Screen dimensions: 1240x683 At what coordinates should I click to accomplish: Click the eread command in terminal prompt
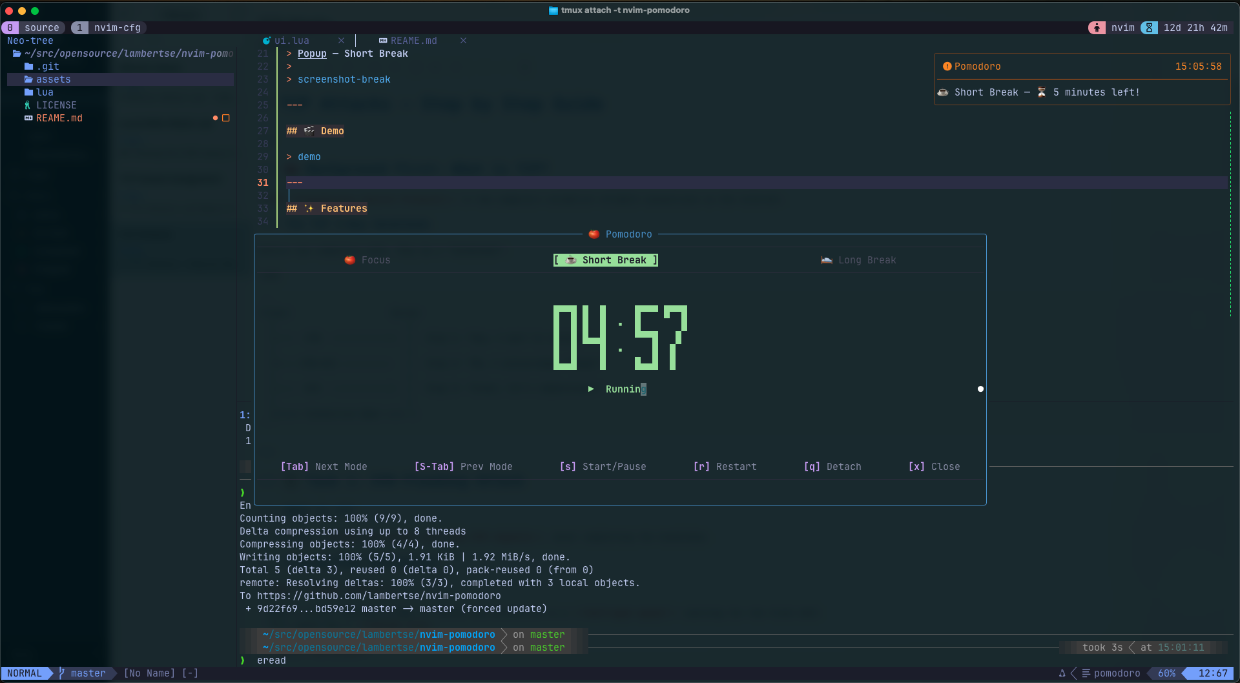[271, 660]
